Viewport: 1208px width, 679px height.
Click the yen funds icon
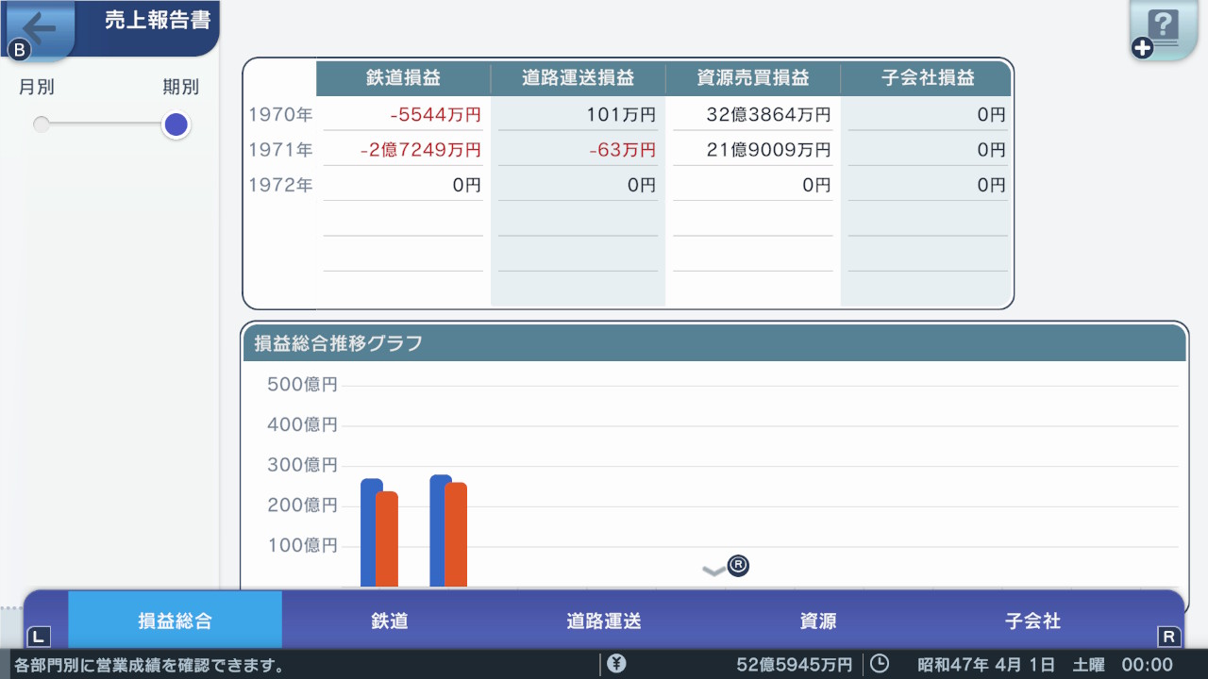coord(616,664)
